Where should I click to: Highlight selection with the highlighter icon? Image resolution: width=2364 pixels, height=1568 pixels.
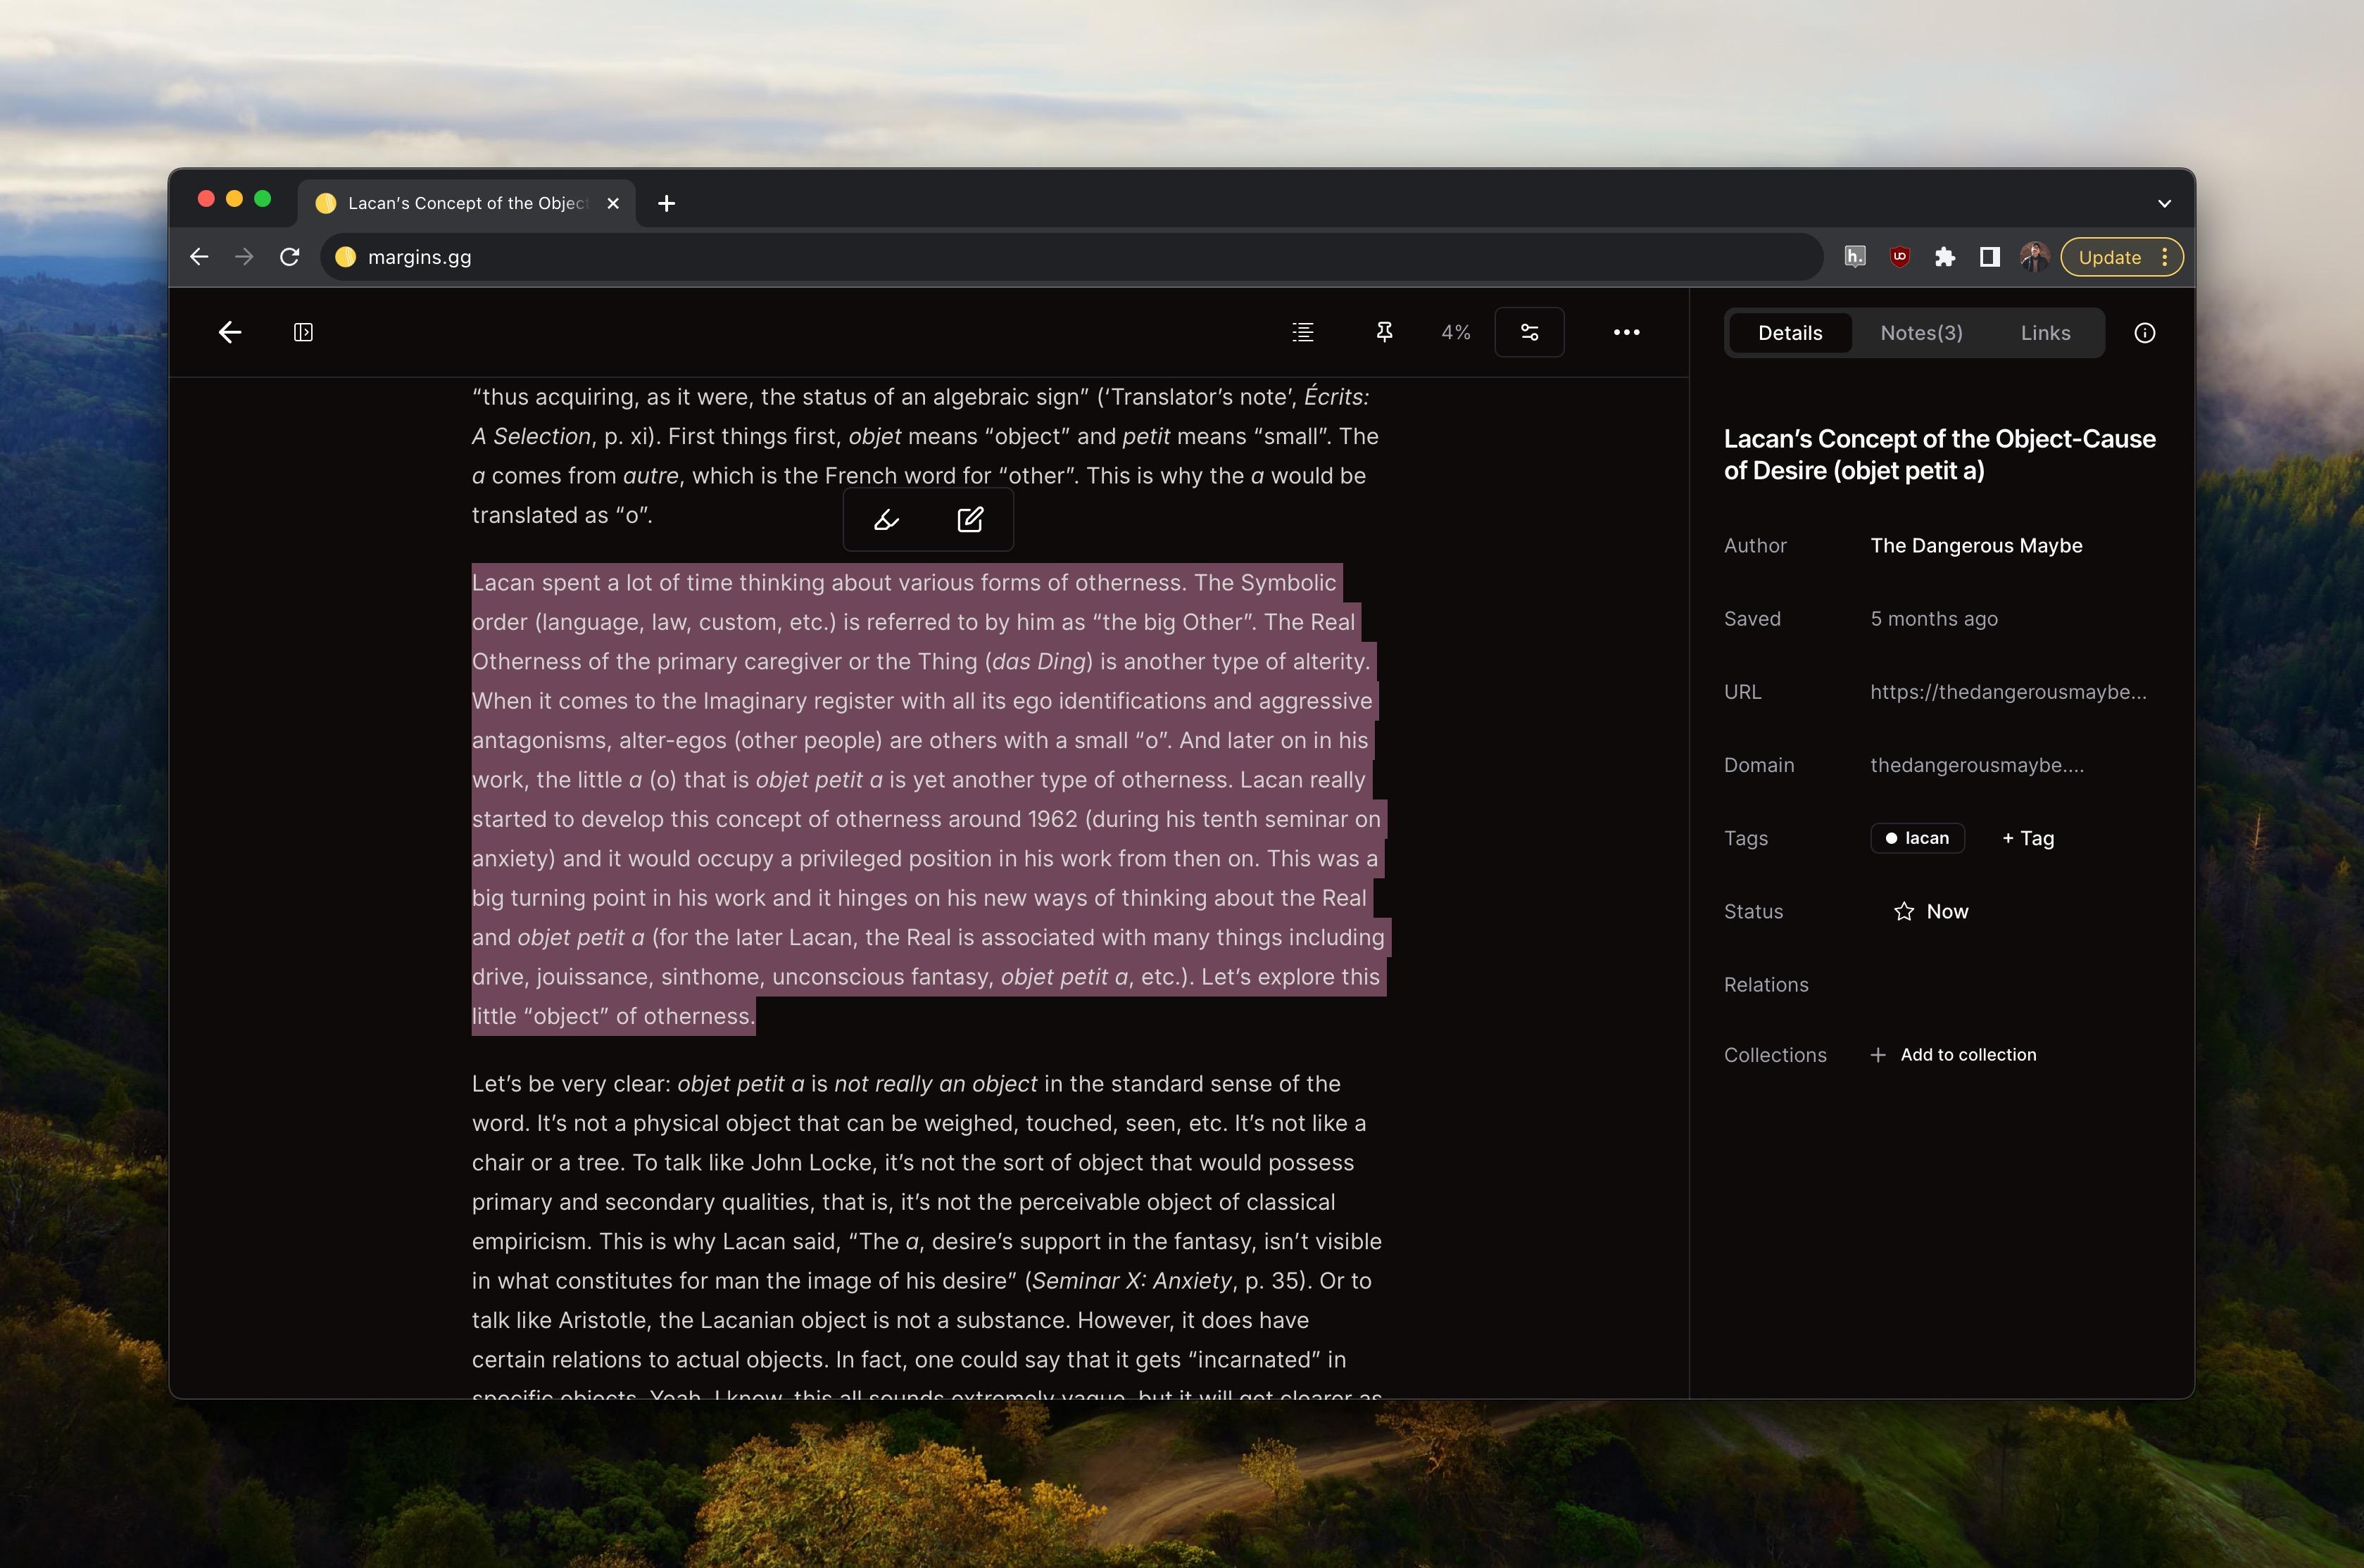coord(886,520)
